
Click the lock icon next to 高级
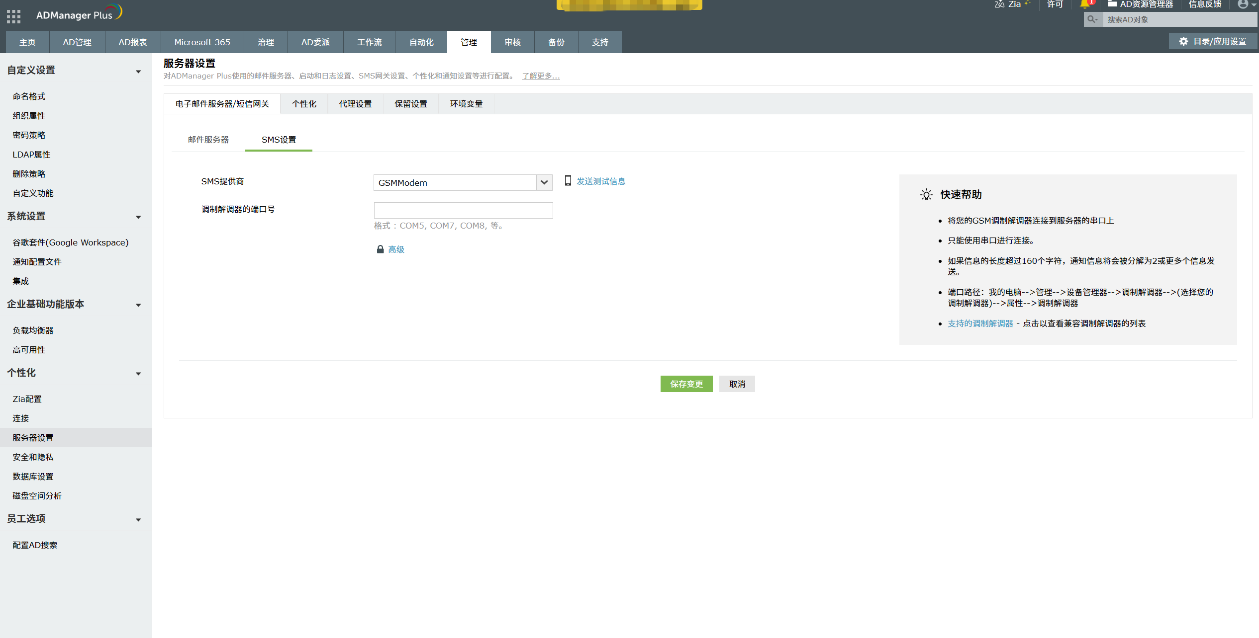(x=380, y=249)
